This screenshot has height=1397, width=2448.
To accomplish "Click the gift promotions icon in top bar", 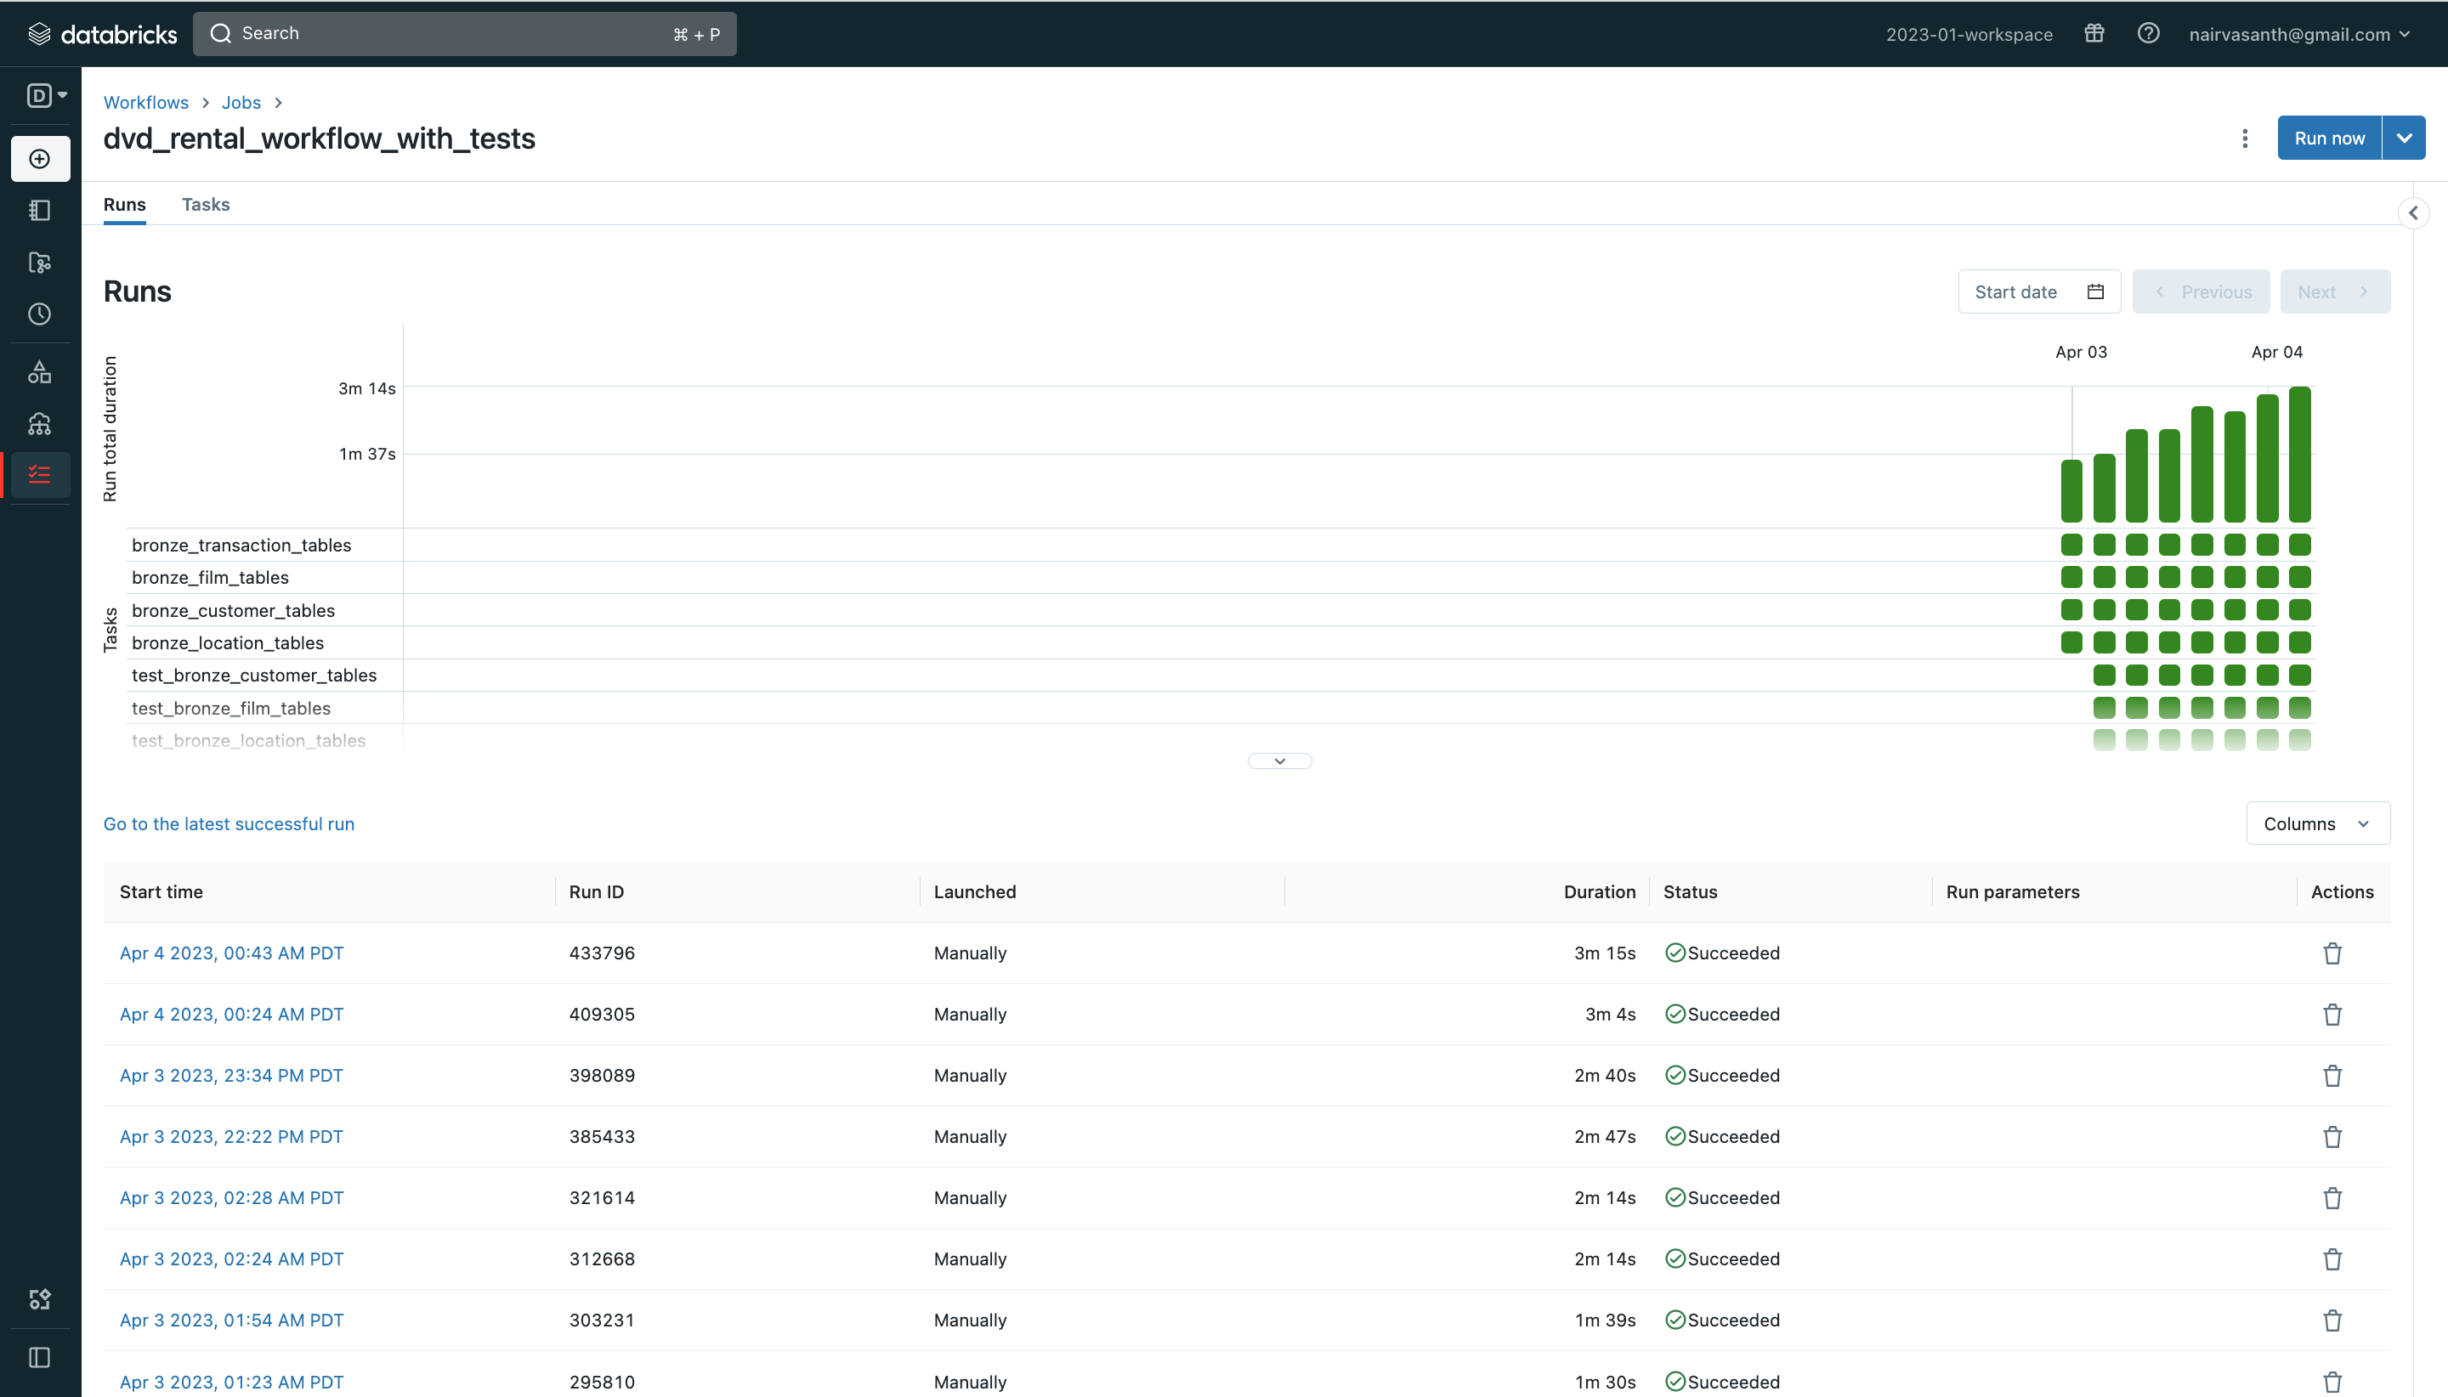I will click(x=2095, y=32).
